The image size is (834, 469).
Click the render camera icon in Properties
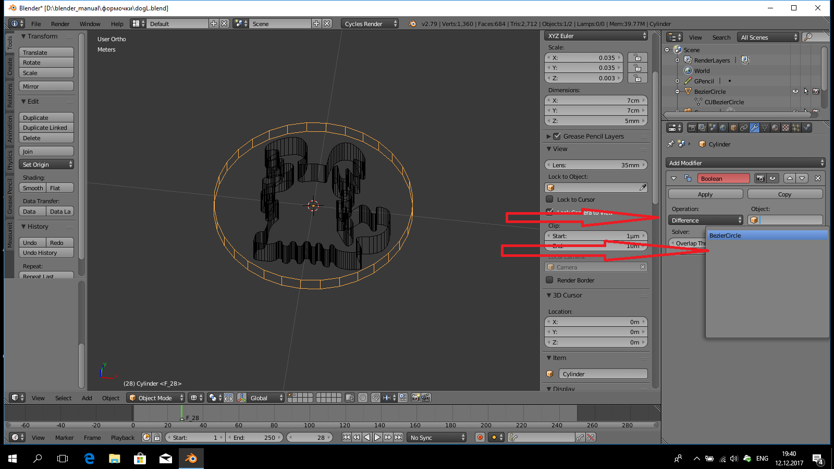692,128
